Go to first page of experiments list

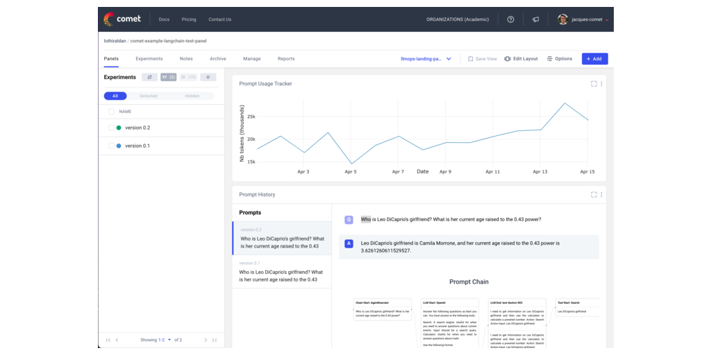pyautogui.click(x=108, y=340)
